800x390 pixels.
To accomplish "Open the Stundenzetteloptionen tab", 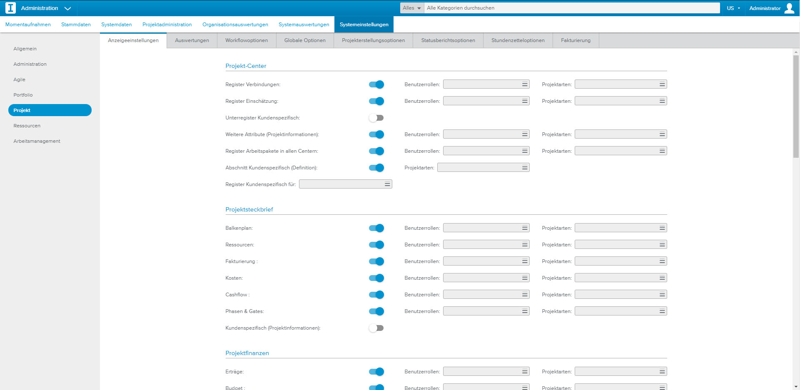I will (x=518, y=40).
